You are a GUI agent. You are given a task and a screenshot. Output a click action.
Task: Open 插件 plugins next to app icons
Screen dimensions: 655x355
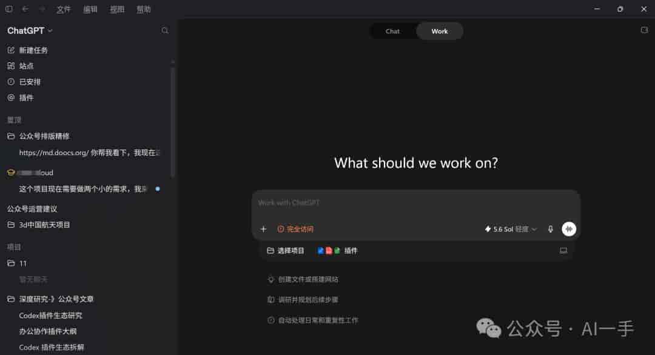pos(338,251)
